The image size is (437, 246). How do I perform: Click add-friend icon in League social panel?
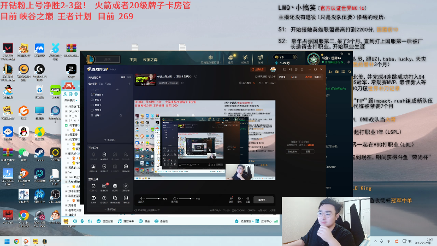(x=330, y=72)
